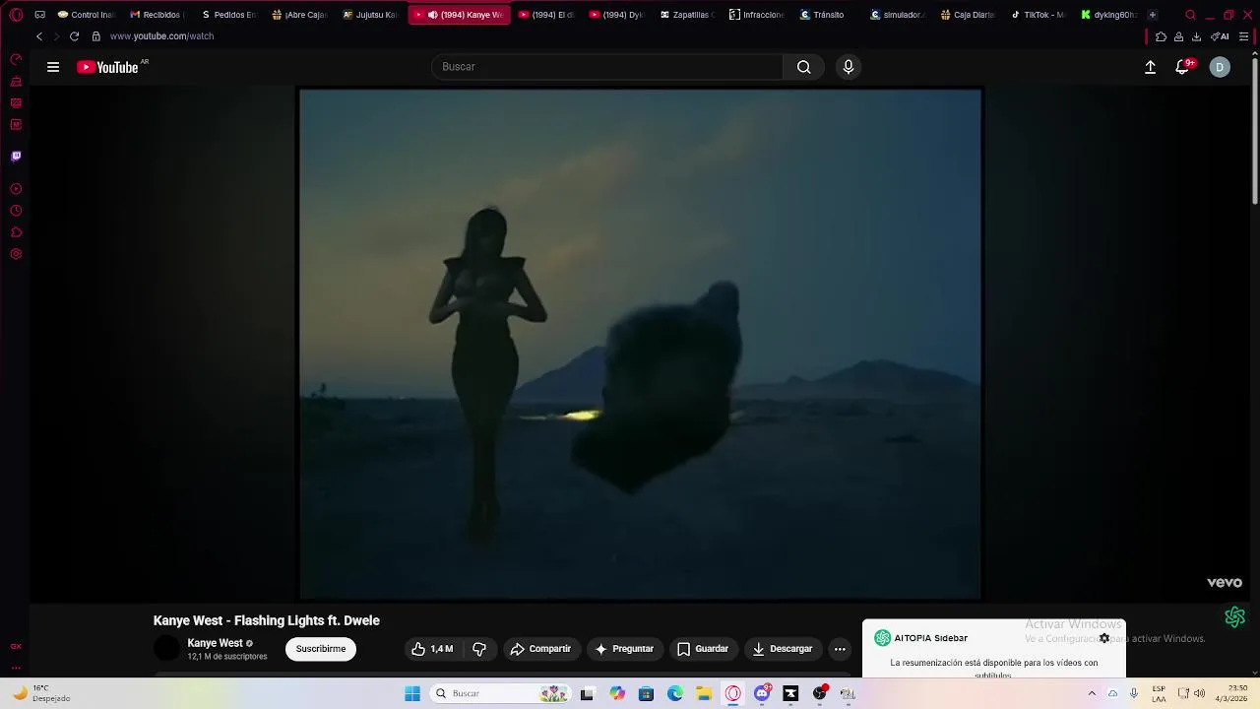Viewport: 1260px width, 709px height.
Task: Share the video with Compartir
Action: [540, 649]
